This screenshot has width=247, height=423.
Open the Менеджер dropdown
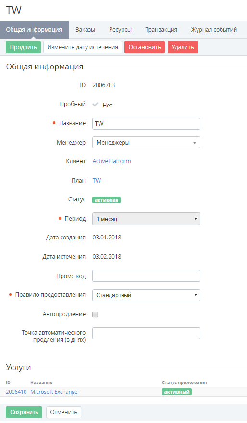coord(146,143)
